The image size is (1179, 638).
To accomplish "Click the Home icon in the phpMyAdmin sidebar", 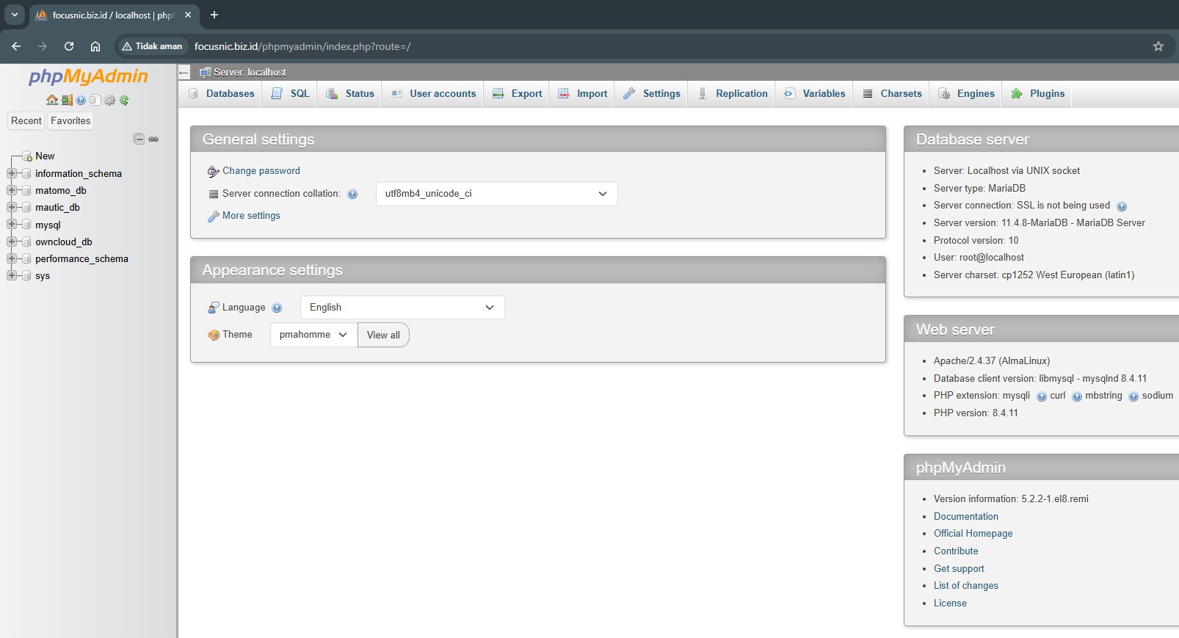I will (x=51, y=100).
